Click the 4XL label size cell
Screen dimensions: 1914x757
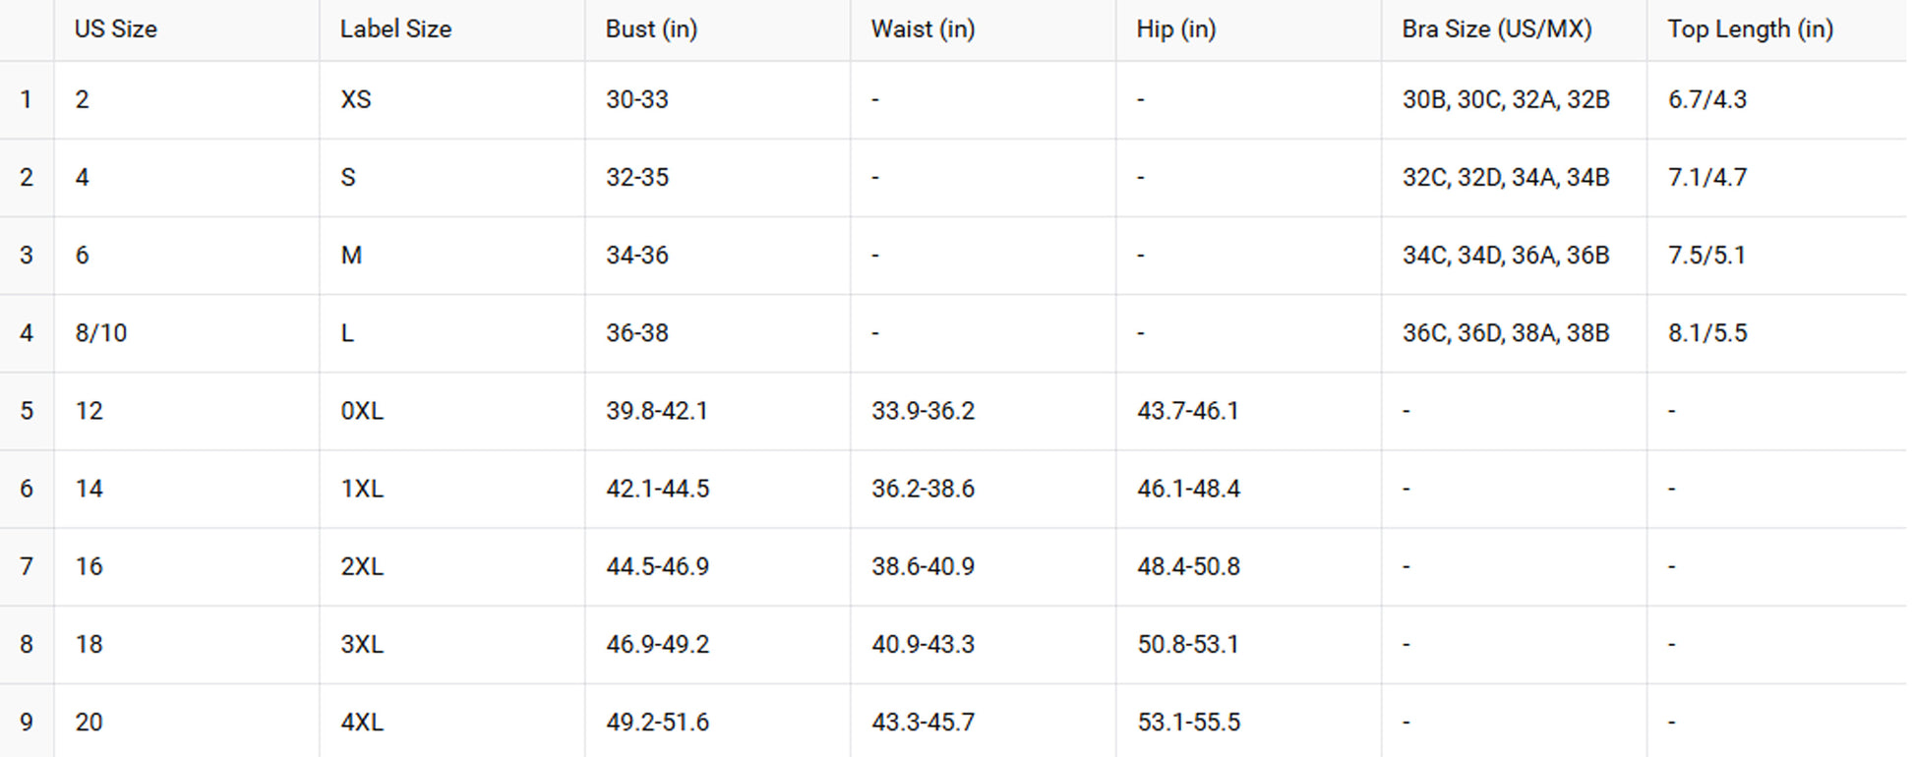point(362,723)
